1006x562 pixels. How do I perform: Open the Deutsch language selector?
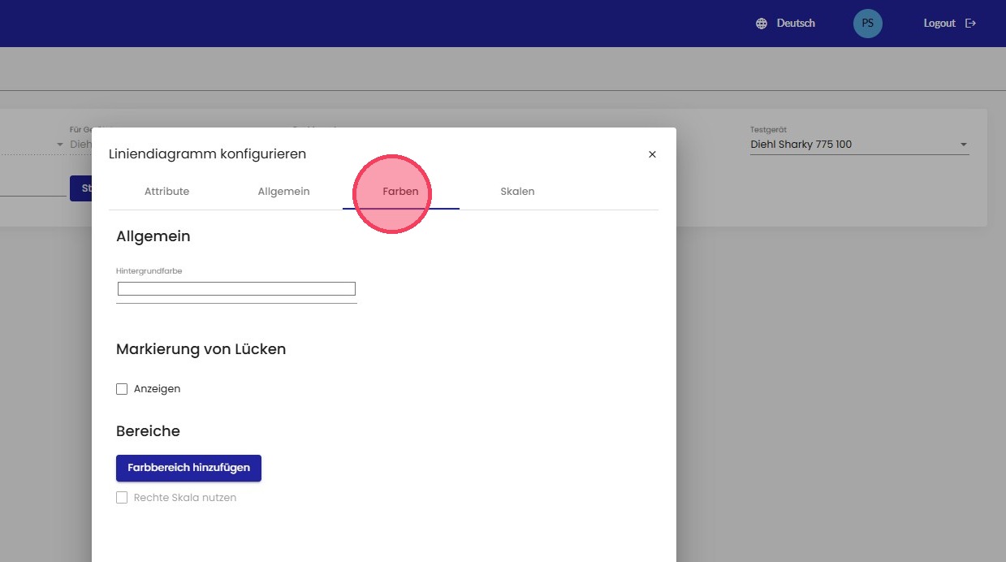pyautogui.click(x=795, y=24)
